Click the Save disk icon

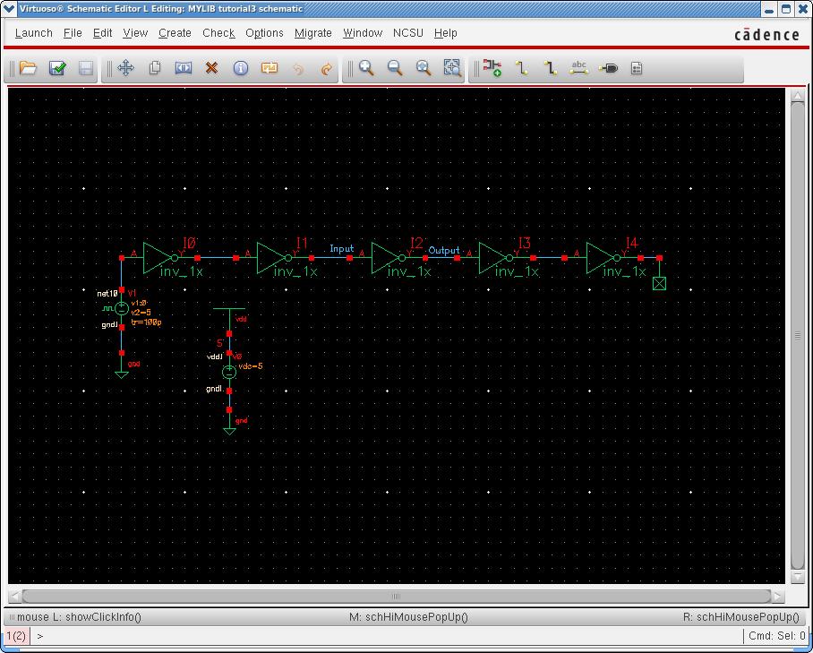(x=86, y=68)
